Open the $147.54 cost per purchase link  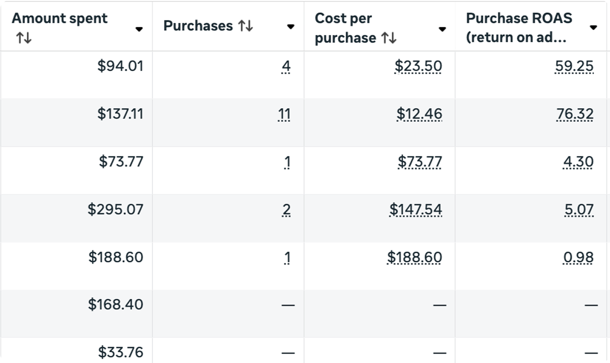click(415, 209)
